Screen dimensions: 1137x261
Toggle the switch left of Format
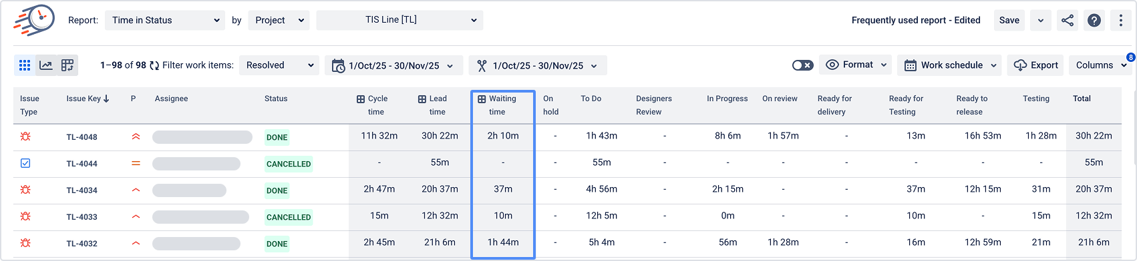click(803, 65)
